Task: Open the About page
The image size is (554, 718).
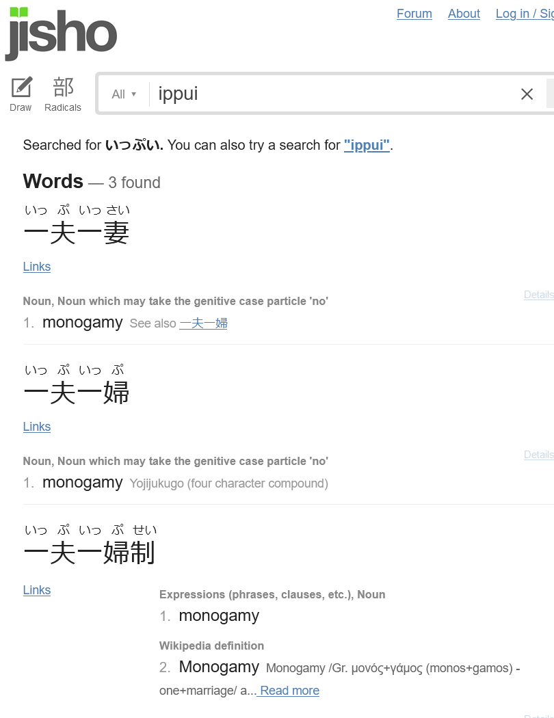Action: [x=464, y=14]
